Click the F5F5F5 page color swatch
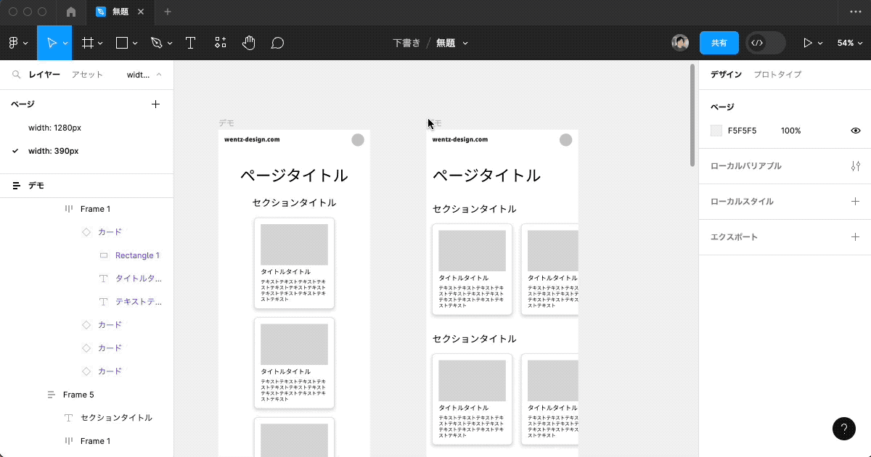The width and height of the screenshot is (871, 457). click(716, 131)
